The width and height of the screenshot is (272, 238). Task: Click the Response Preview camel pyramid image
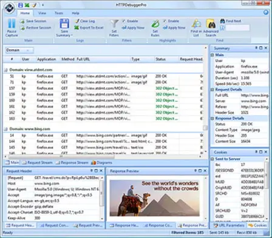[x=155, y=198]
